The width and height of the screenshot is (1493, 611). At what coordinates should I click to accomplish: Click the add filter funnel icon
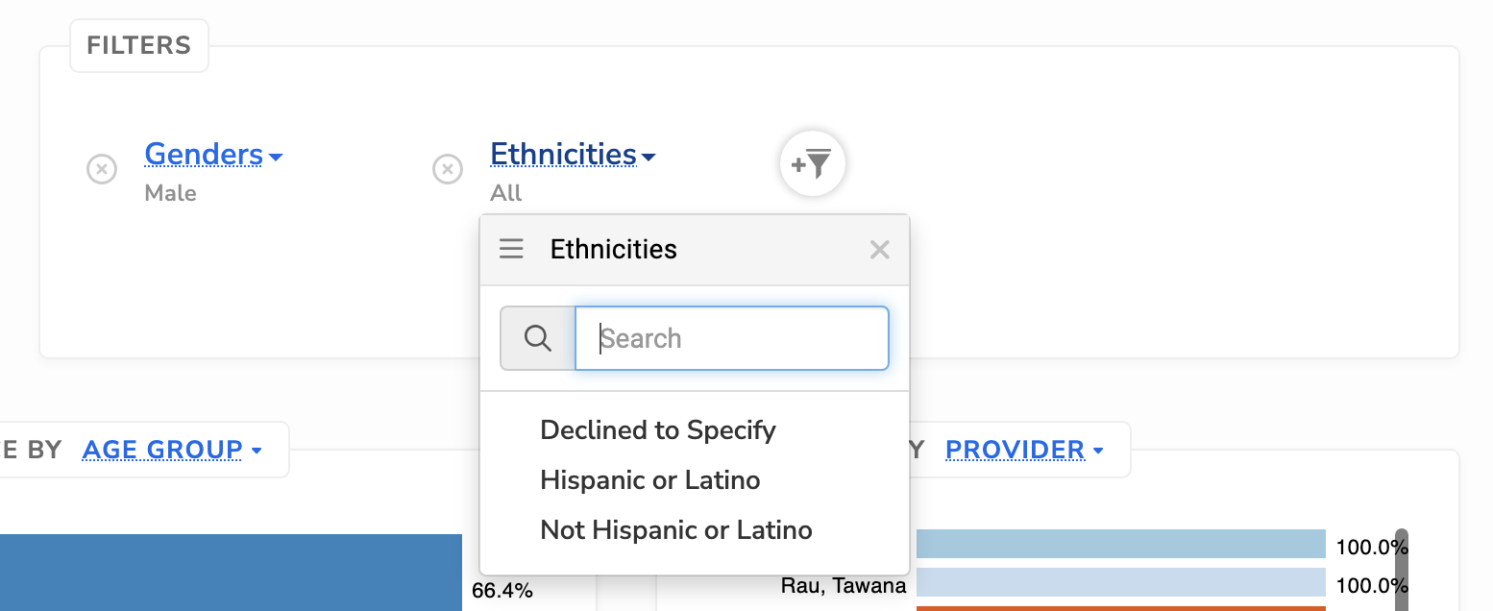813,164
